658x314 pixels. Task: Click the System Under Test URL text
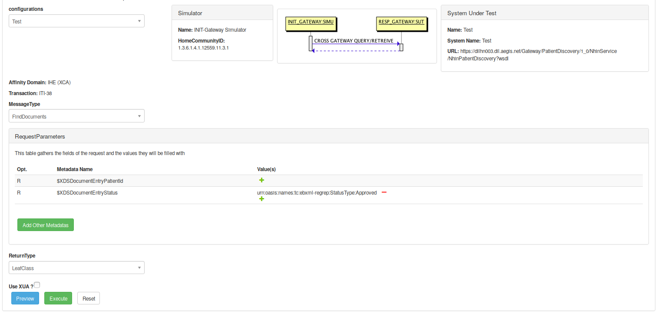pyautogui.click(x=538, y=55)
